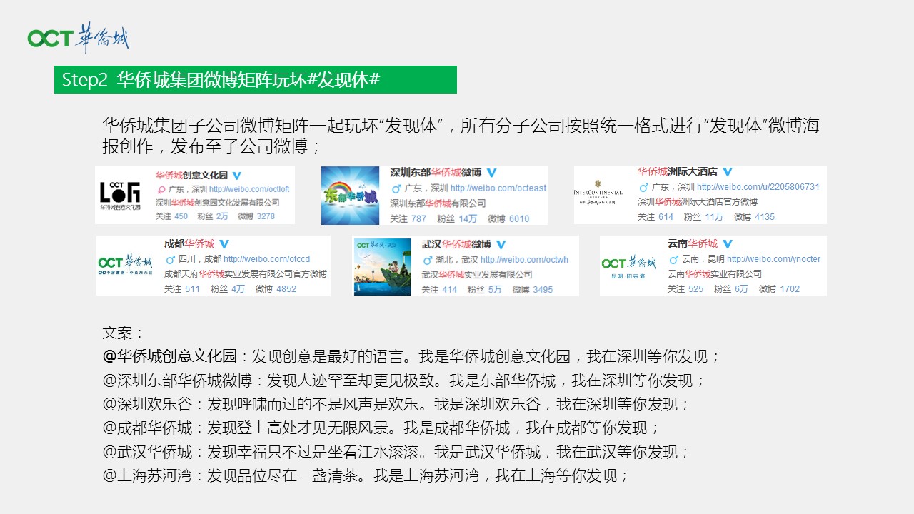This screenshot has width=914, height=514.
Task: Click 微博 1702 count
Action: coord(780,289)
